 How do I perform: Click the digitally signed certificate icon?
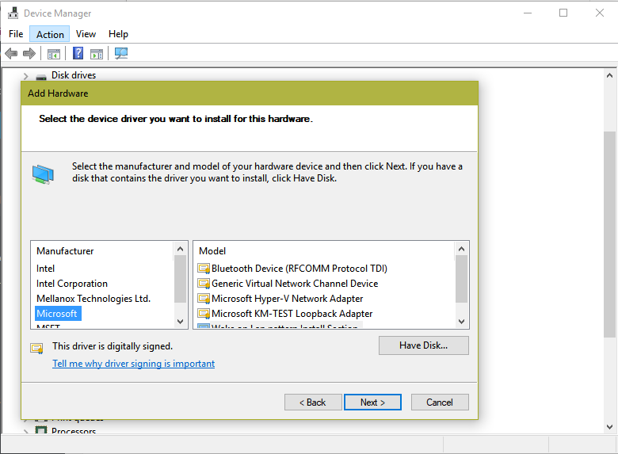tap(36, 348)
